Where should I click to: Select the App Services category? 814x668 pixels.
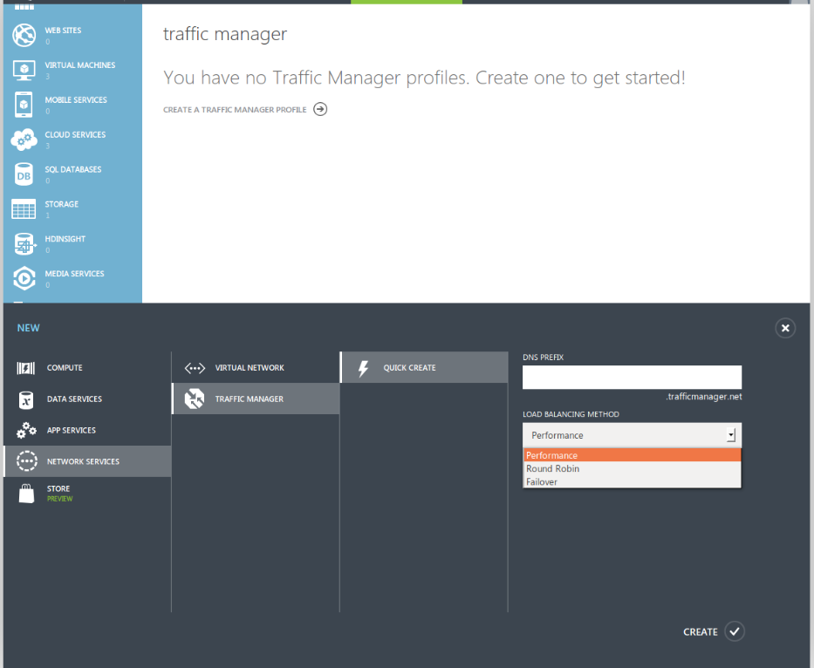(87, 430)
